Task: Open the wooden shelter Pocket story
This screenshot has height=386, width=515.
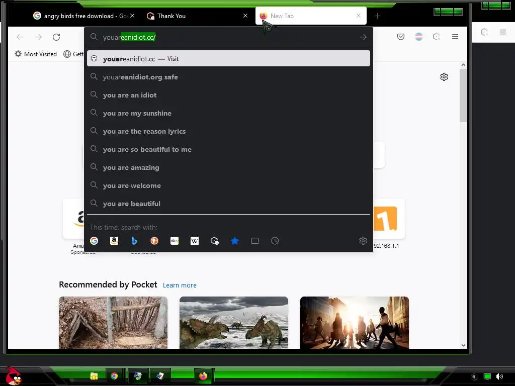Action: point(113,322)
